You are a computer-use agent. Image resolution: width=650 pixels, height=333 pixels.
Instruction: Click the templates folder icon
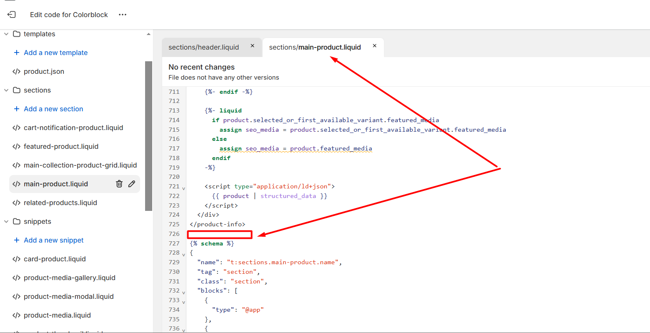tap(17, 34)
